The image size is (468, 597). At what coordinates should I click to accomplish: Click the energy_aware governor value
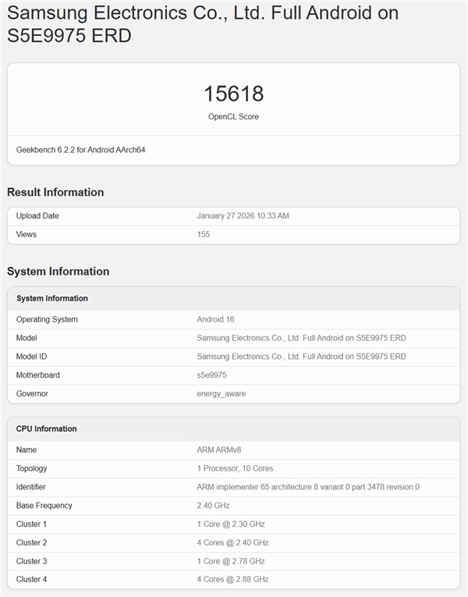coord(222,394)
